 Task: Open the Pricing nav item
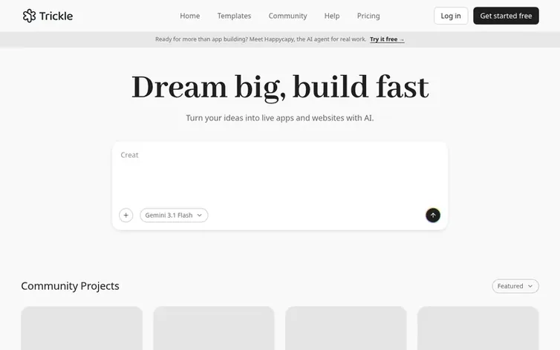click(x=368, y=16)
